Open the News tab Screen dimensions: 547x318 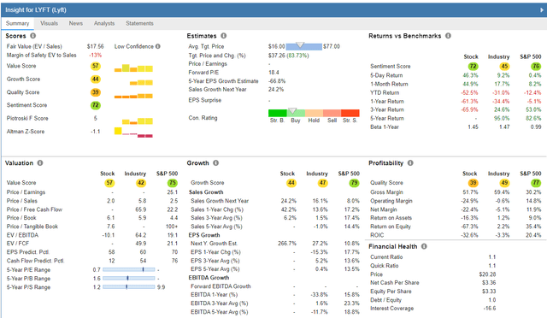click(76, 23)
